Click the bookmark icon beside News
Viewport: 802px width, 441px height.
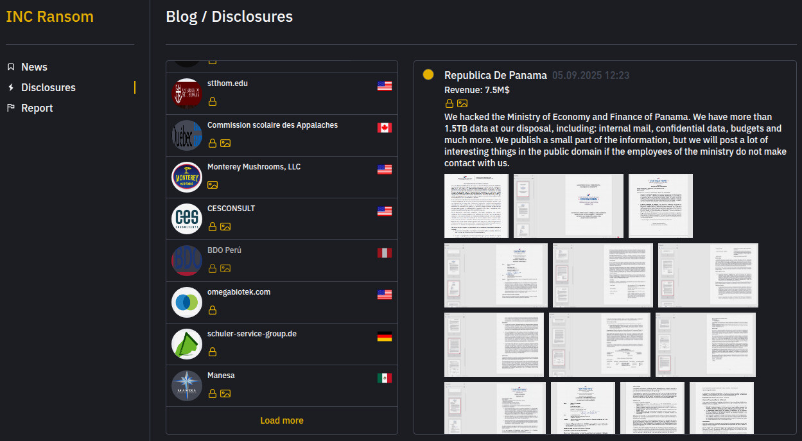click(10, 67)
